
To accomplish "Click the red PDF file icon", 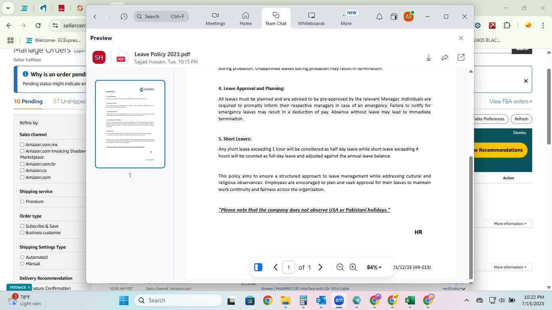I will pos(121,58).
